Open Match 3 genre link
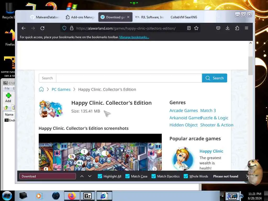The width and height of the screenshot is (268, 201). point(208,111)
